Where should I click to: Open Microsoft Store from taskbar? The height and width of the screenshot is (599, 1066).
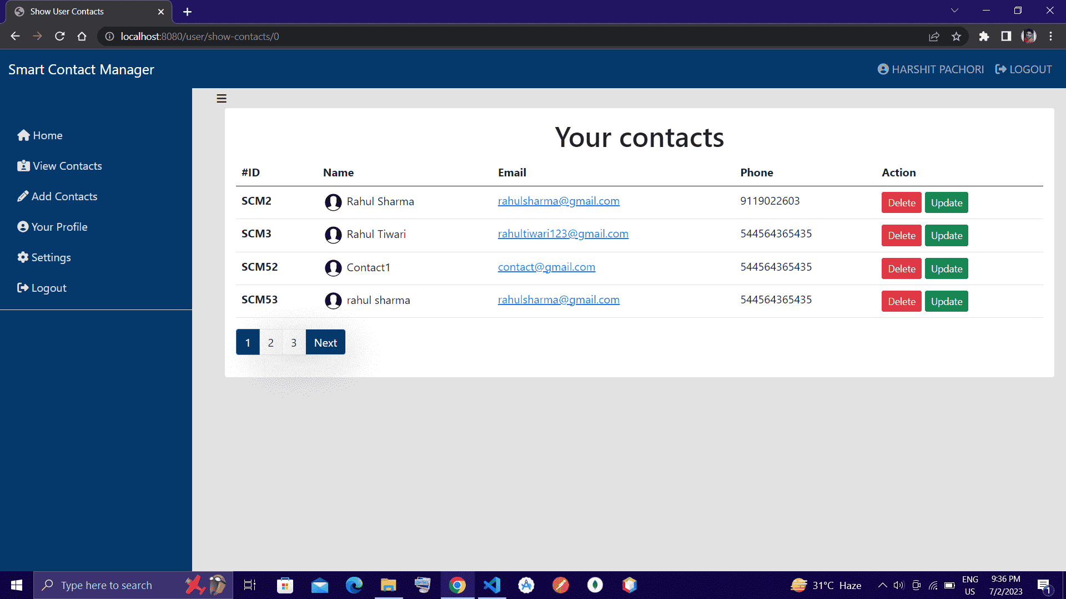tap(285, 585)
